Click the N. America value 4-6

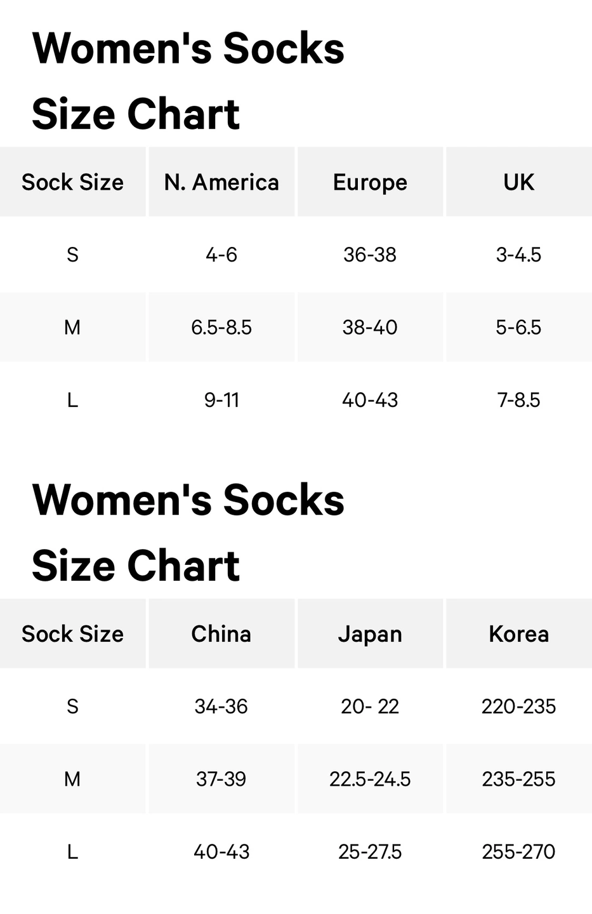coord(221,255)
